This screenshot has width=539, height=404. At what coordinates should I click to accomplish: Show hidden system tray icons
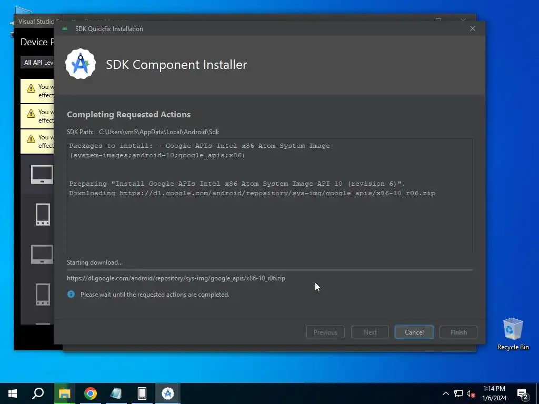445,393
